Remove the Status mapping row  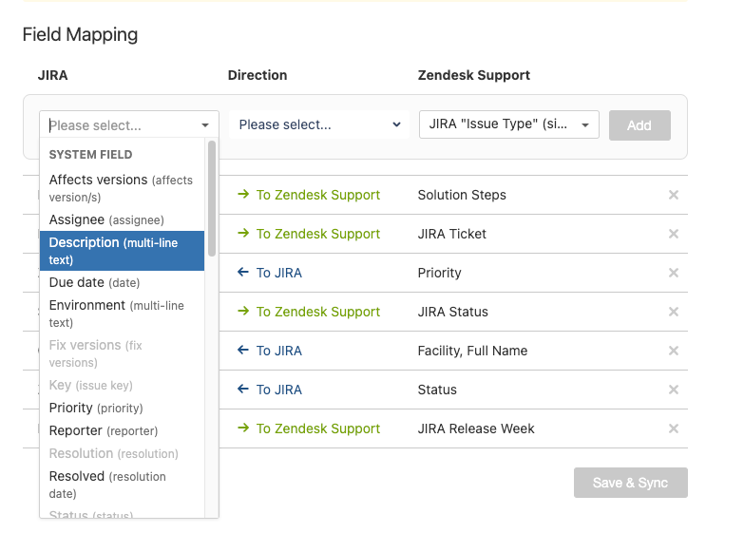(x=674, y=390)
